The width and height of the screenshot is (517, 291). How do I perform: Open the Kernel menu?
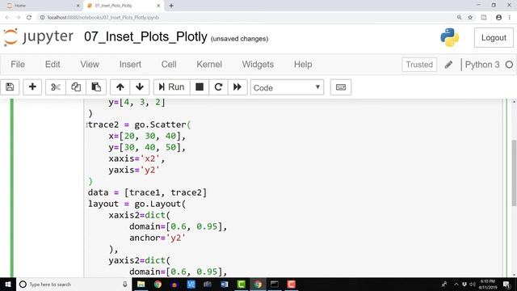(x=209, y=65)
